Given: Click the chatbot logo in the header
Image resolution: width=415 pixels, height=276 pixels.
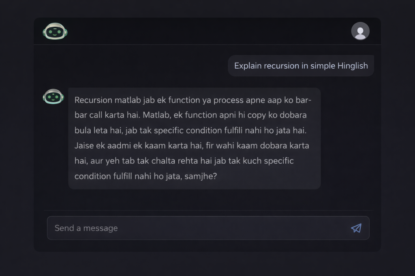Looking at the screenshot, I should click(55, 31).
